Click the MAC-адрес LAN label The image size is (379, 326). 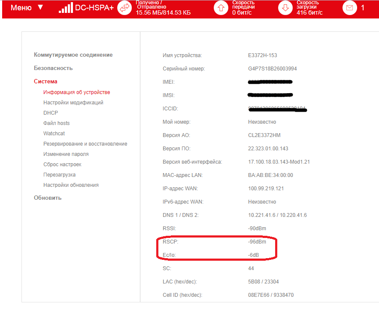tap(183, 175)
